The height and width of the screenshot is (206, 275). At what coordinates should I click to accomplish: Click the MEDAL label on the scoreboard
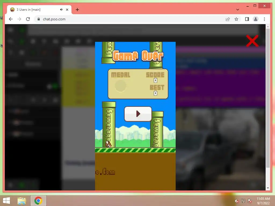coord(121,75)
